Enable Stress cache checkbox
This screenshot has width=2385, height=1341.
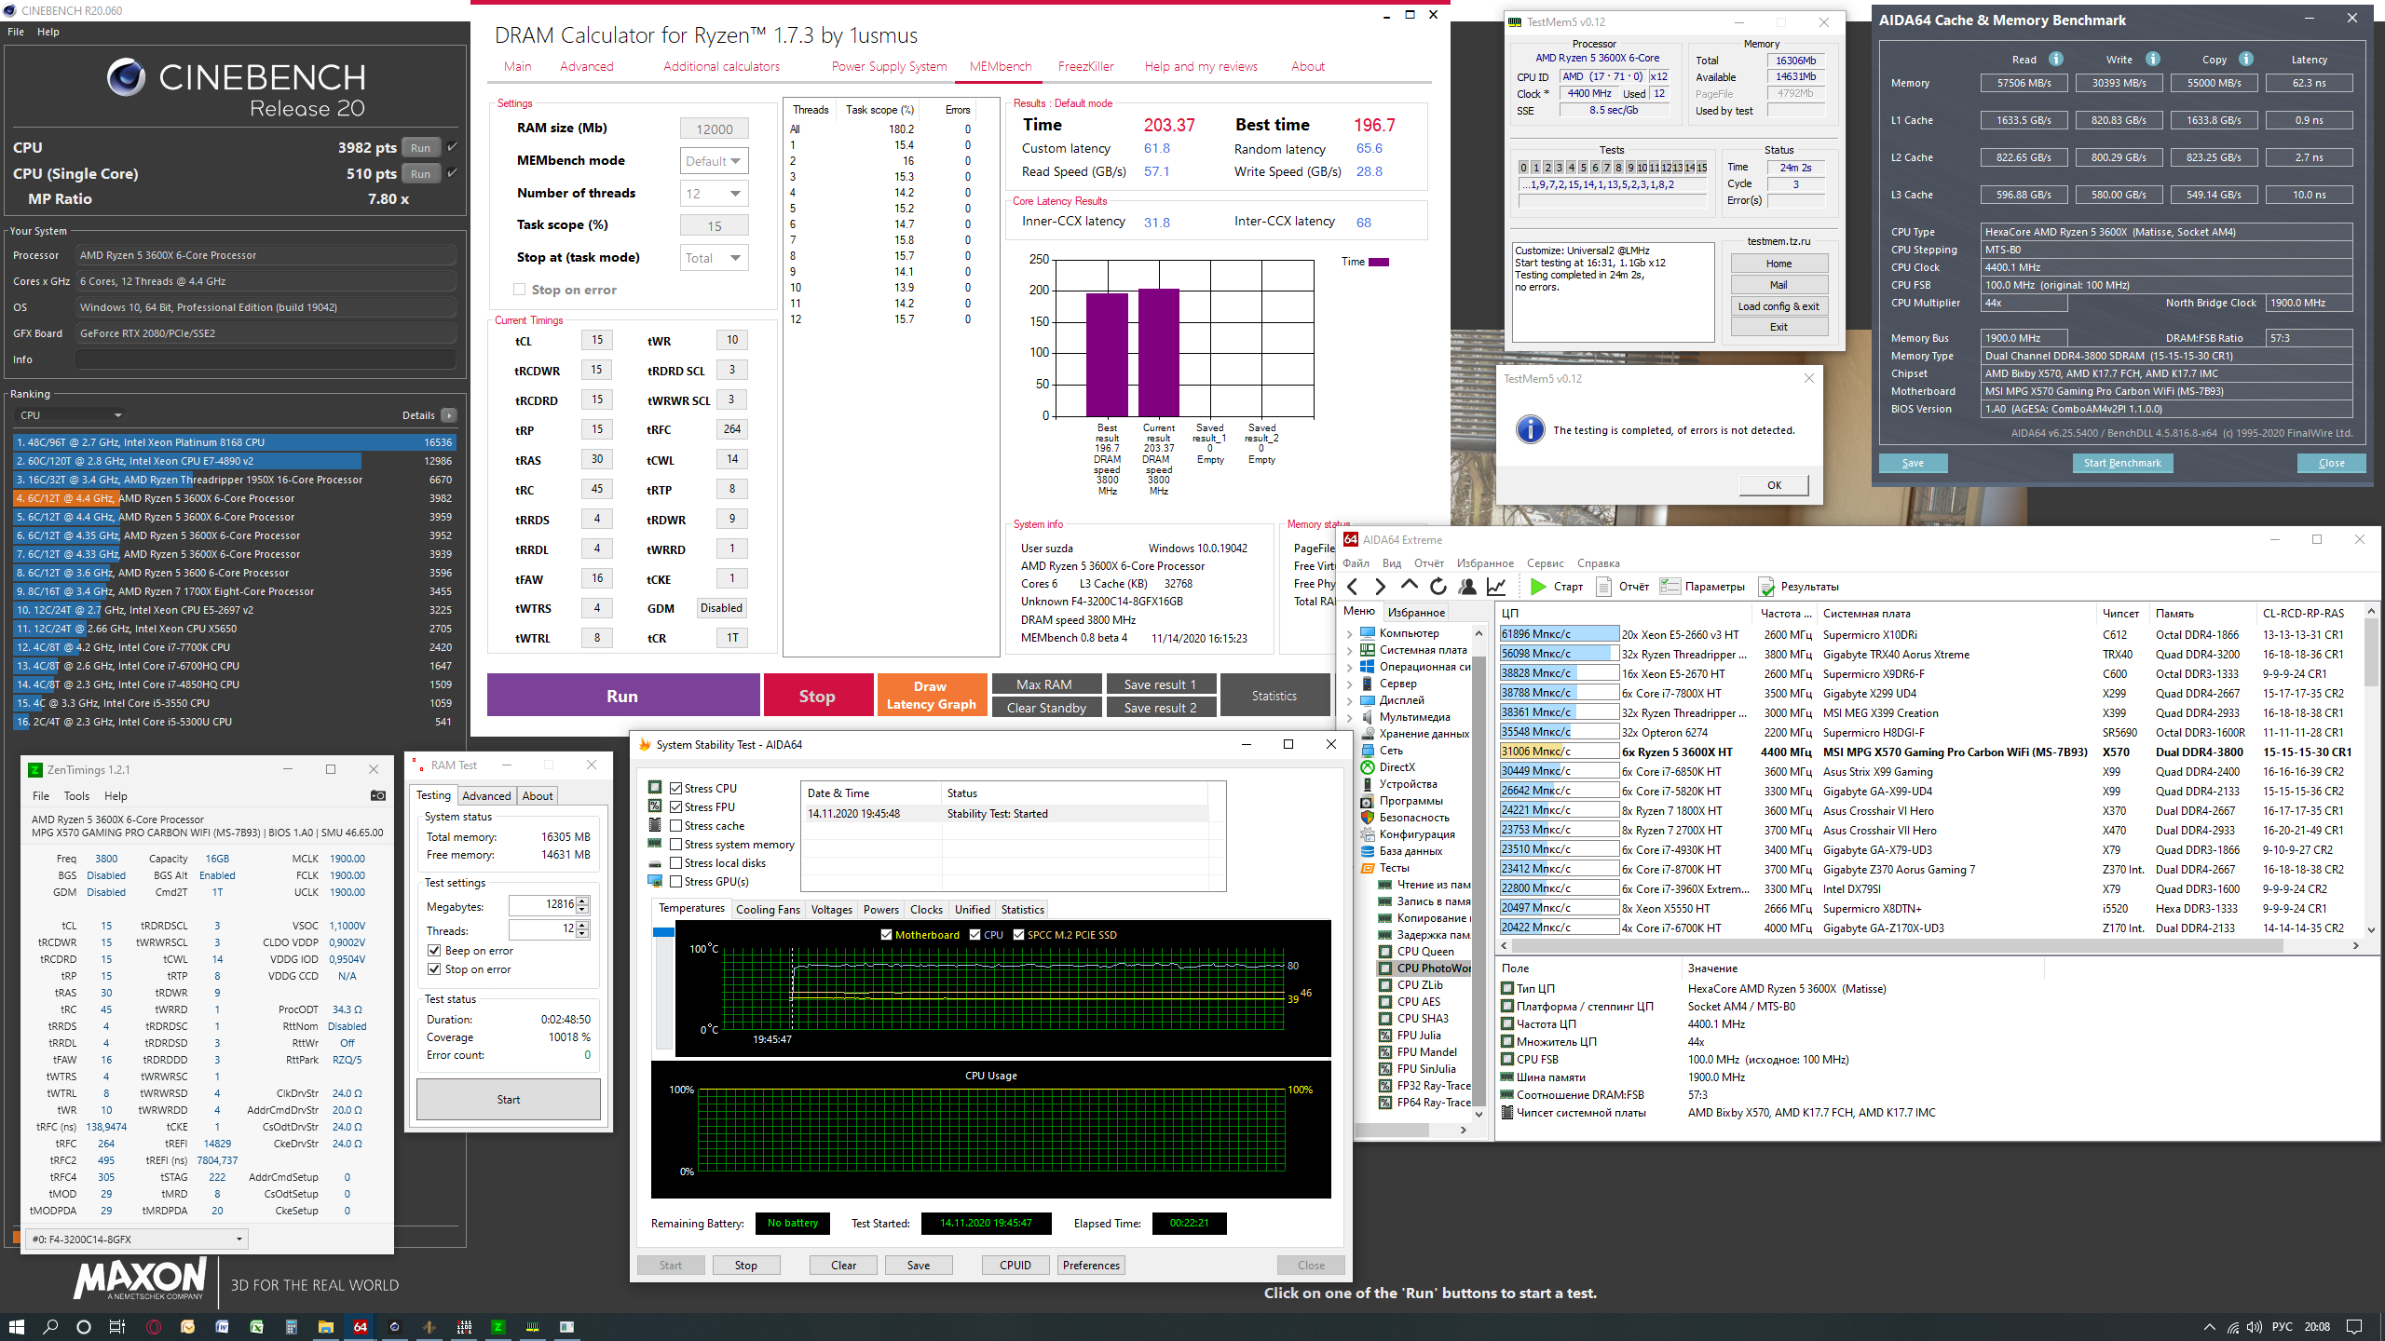point(676,826)
